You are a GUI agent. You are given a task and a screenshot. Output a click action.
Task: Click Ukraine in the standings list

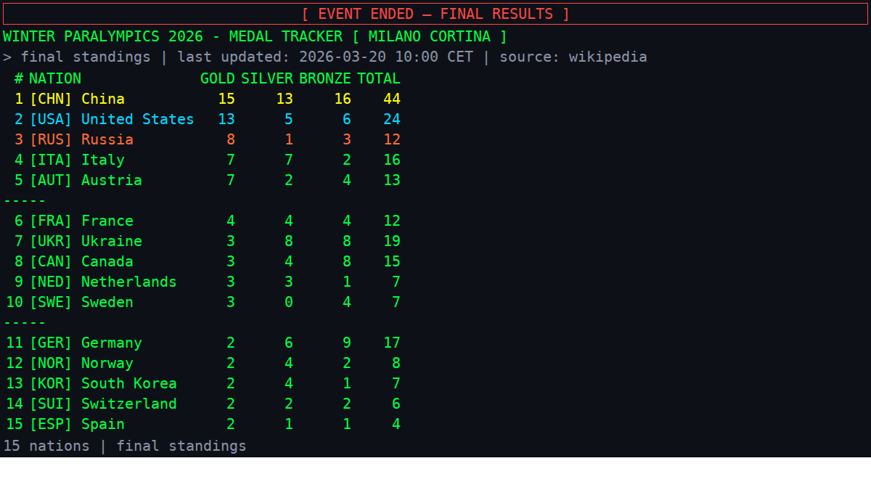point(111,241)
